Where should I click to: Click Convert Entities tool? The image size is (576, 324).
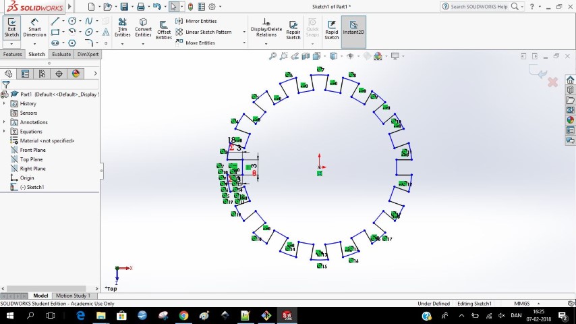(x=143, y=28)
